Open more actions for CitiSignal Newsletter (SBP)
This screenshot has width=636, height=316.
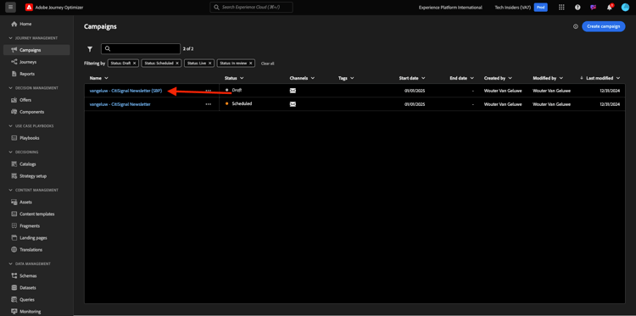[208, 91]
